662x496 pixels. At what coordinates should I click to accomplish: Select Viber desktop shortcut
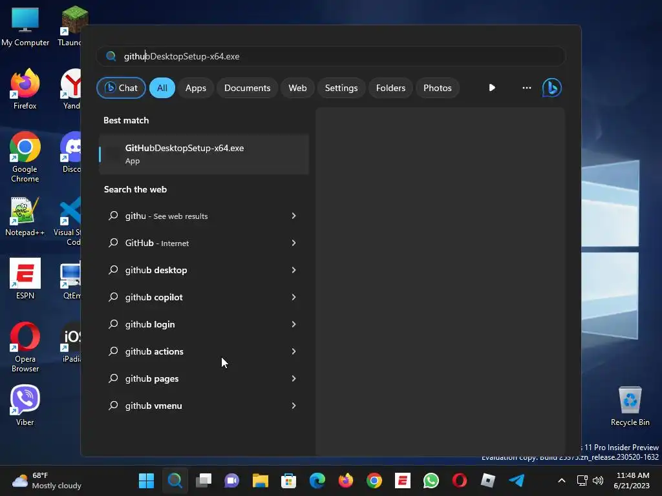pos(25,406)
